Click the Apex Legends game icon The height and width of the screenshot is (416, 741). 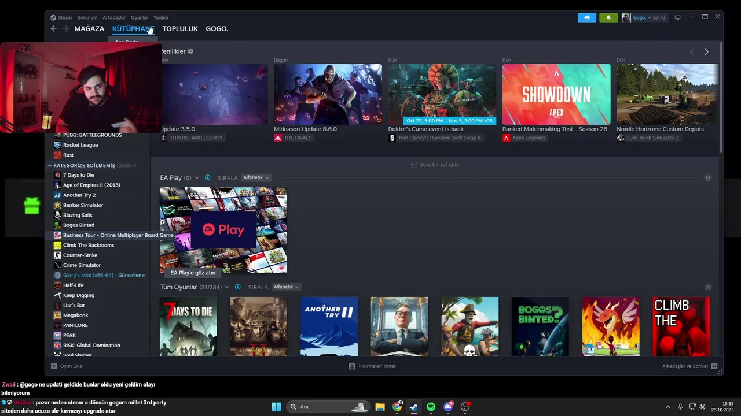click(507, 138)
